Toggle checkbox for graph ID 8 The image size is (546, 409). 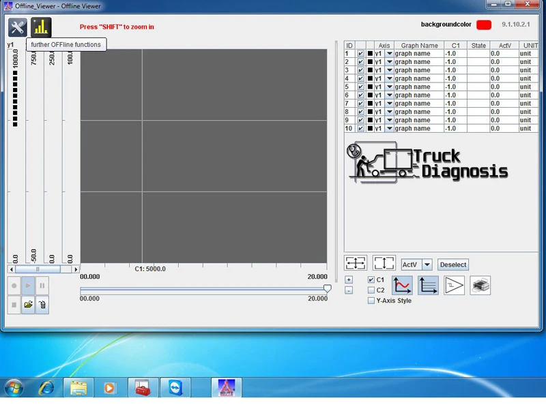[x=361, y=112]
